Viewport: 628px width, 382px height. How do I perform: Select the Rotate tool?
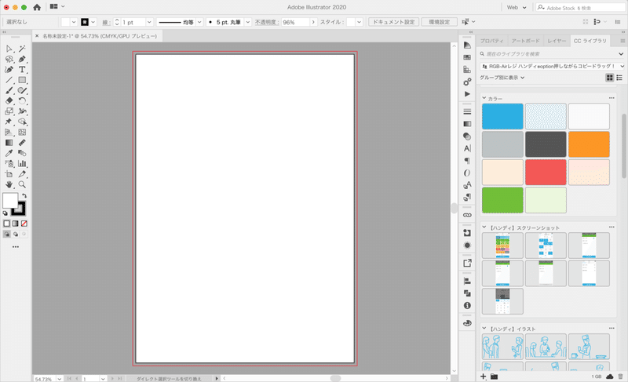click(x=22, y=101)
